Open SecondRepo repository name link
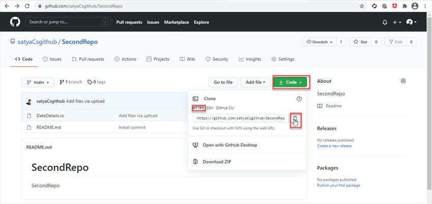 [80, 42]
